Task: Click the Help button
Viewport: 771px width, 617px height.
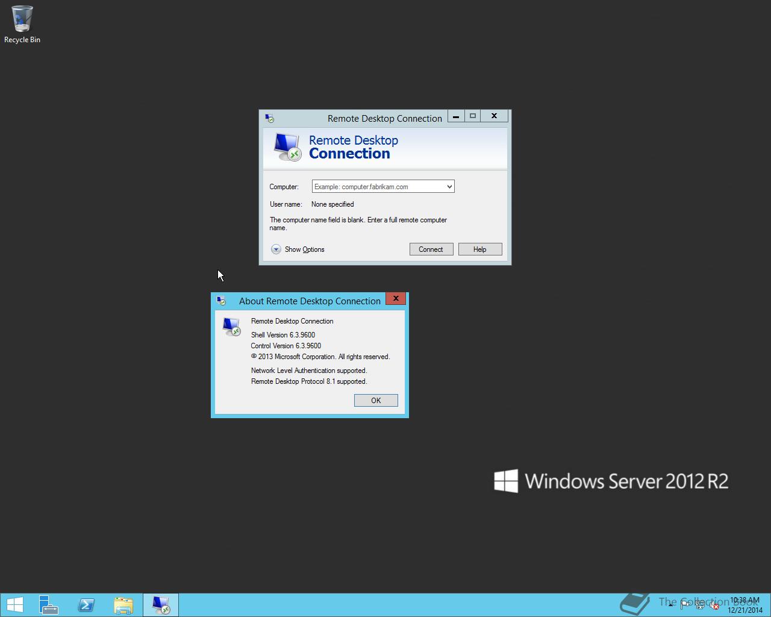Action: (480, 249)
